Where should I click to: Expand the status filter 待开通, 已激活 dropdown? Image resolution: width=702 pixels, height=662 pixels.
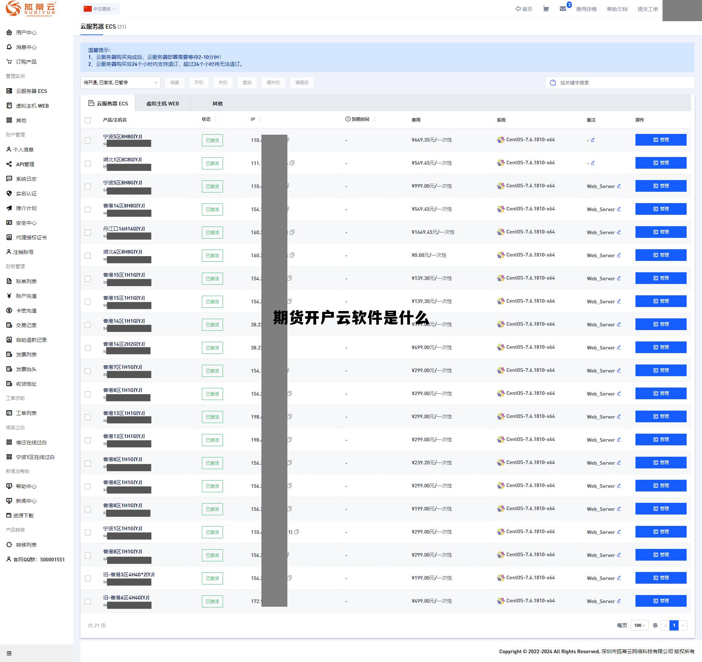click(x=120, y=83)
